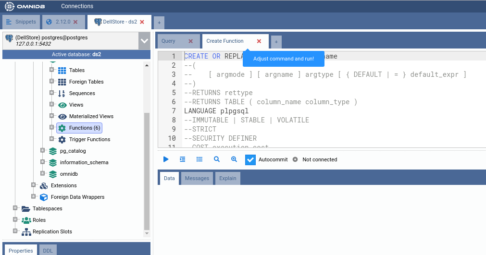Switch to the Messages tab
Image resolution: width=486 pixels, height=255 pixels.
click(x=197, y=178)
